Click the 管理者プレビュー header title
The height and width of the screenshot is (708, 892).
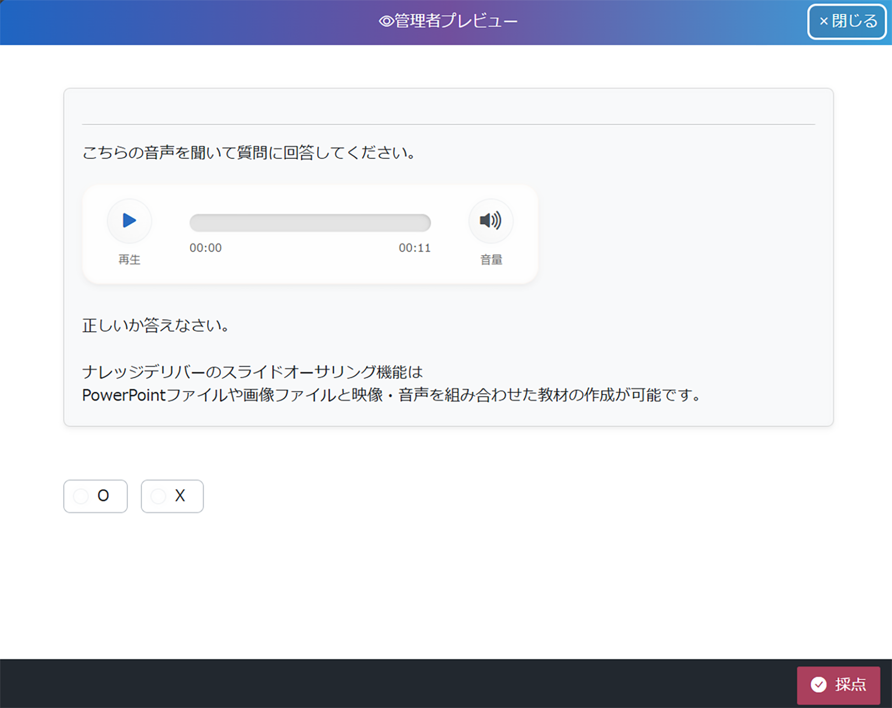click(x=456, y=21)
